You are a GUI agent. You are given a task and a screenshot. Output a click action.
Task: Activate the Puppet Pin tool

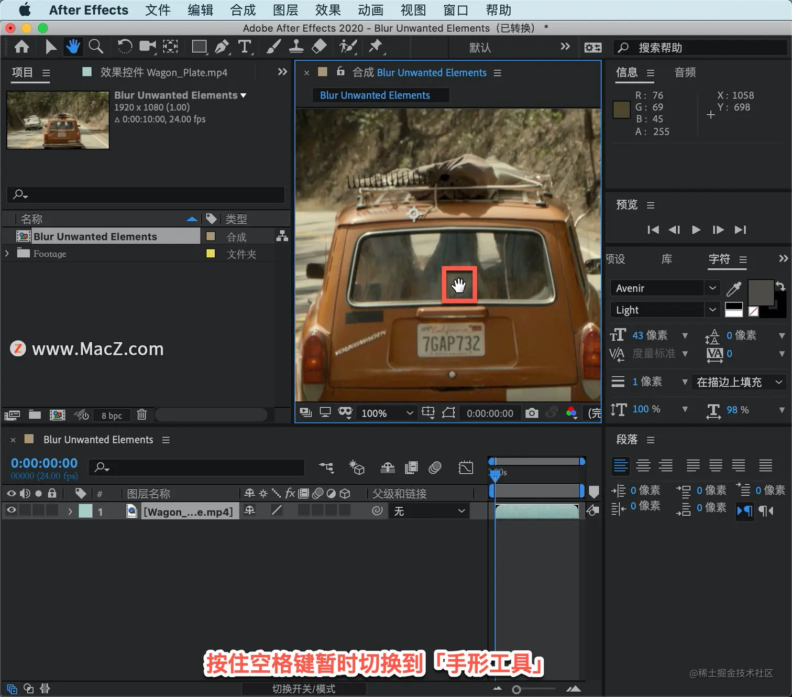tap(376, 47)
